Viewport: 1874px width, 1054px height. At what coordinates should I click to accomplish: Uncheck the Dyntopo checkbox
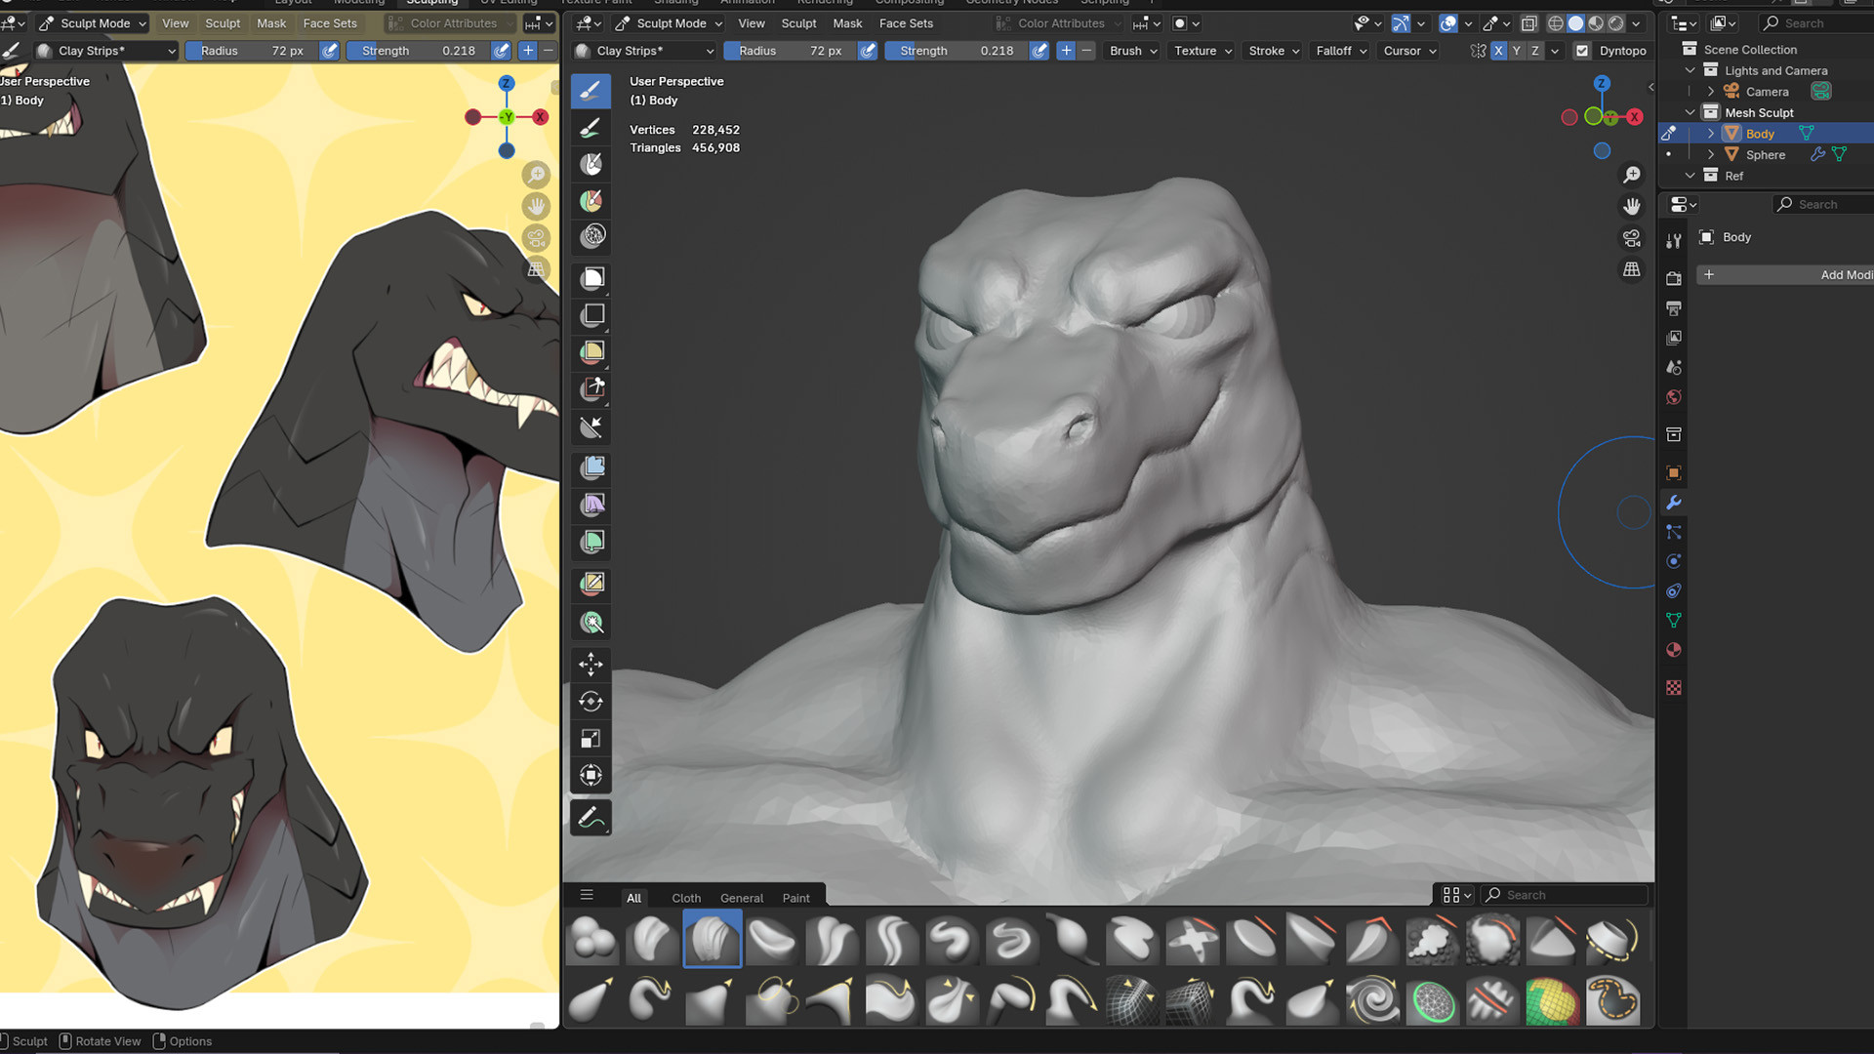click(x=1582, y=51)
